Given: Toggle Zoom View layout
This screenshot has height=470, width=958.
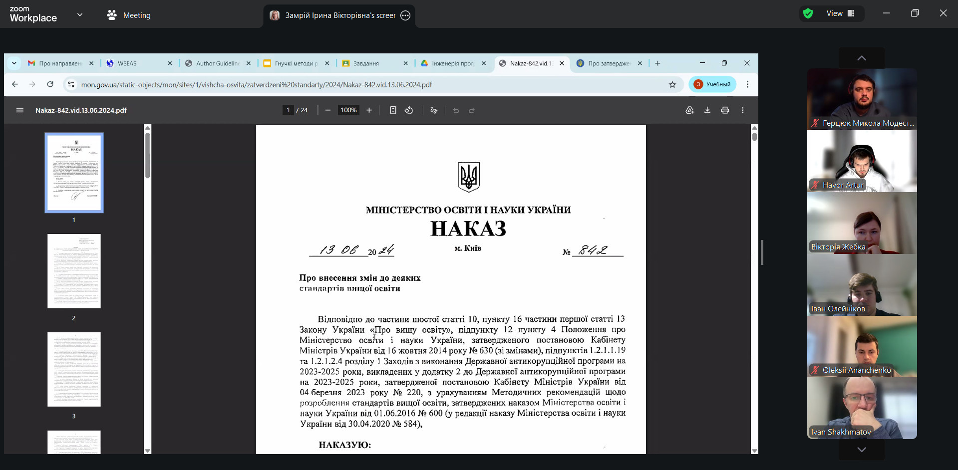Looking at the screenshot, I should (x=840, y=13).
